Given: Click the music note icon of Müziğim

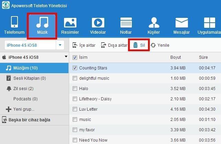Looking at the screenshot, I should click(x=8, y=68).
